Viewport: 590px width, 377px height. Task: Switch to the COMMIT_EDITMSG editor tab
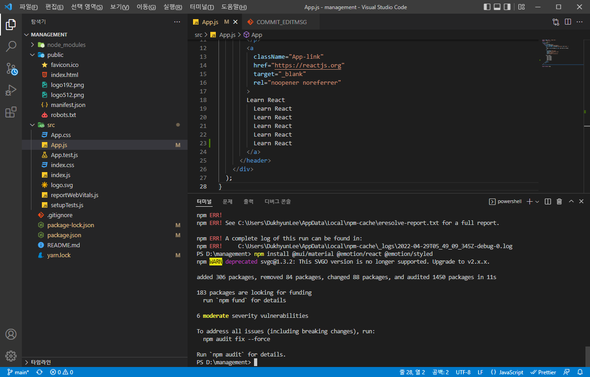click(281, 22)
